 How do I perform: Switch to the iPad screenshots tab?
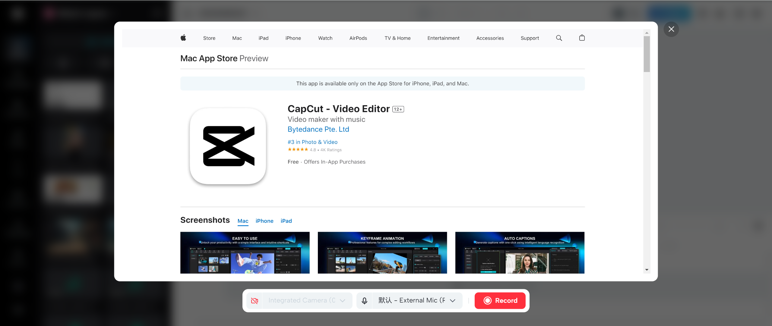[286, 221]
